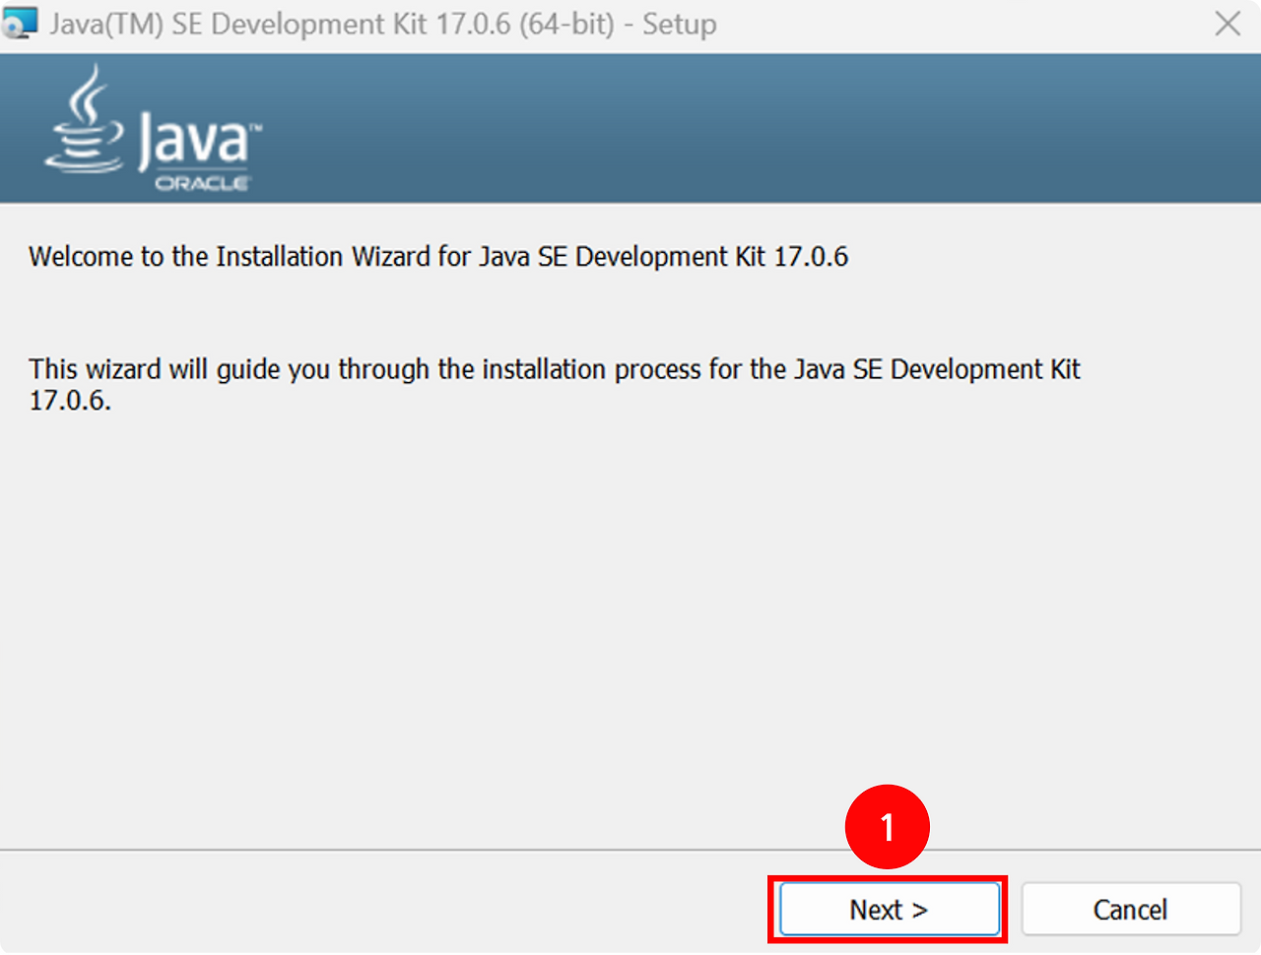Click the setup installer icon in title bar
Viewport: 1261px width, 955px height.
(21, 23)
